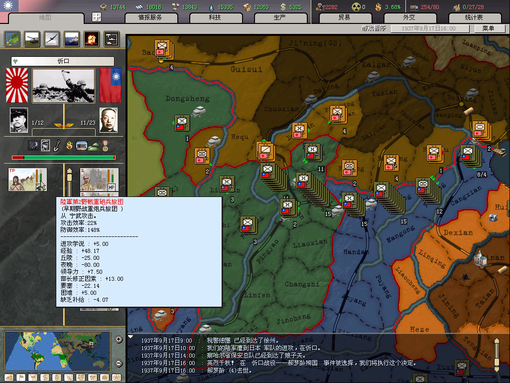Open the battle photo in 忻口 panel
Screen dimensions: 510x383
(x=64, y=86)
